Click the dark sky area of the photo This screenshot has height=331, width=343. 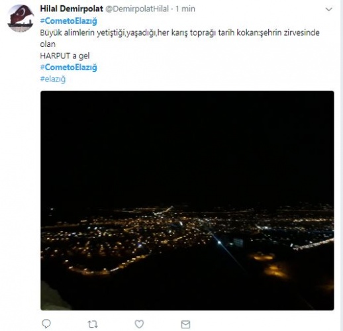pyautogui.click(x=187, y=146)
